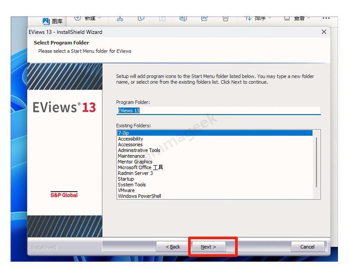
Task: Select 7-Zip in Existing Folders
Action: click(215, 133)
